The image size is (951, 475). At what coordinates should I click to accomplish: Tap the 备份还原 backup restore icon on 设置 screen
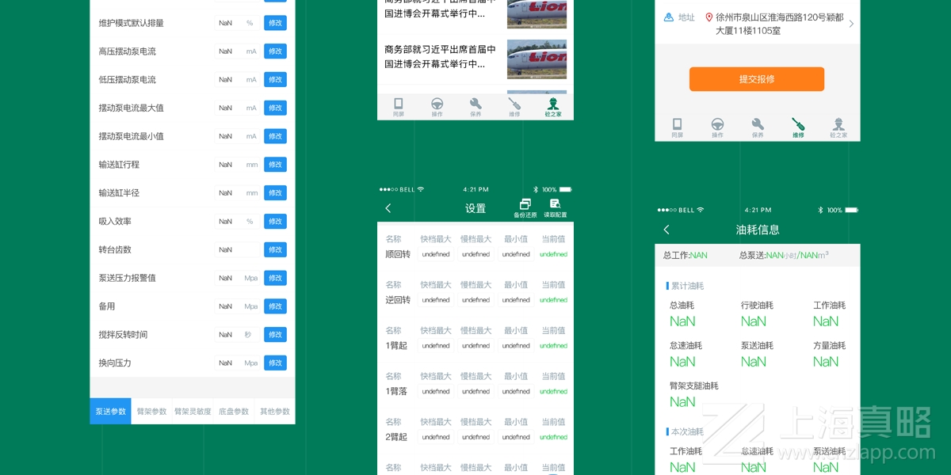click(x=525, y=204)
